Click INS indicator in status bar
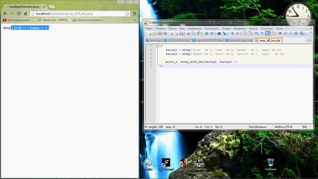The image size is (318, 179). (305, 127)
